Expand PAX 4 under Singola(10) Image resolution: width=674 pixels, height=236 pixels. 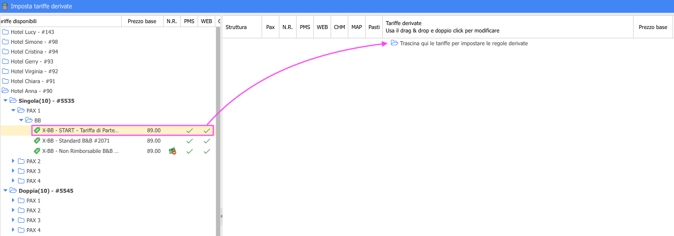click(x=13, y=181)
